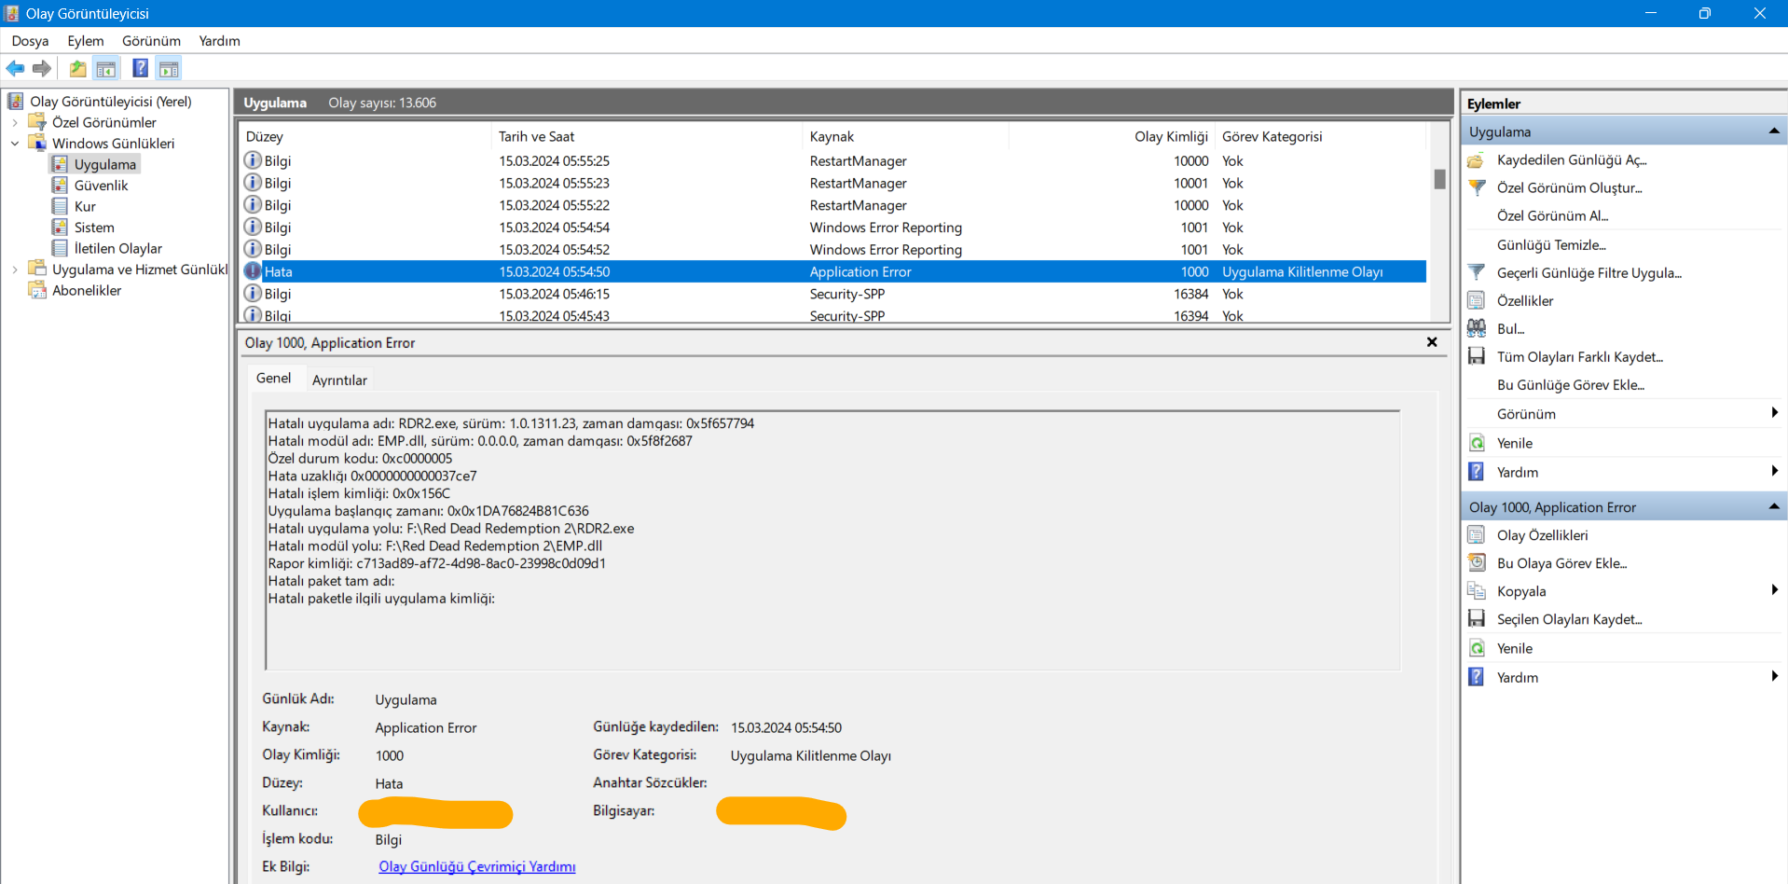The height and width of the screenshot is (884, 1788).
Task: Open the Dosya menu
Action: pos(30,41)
